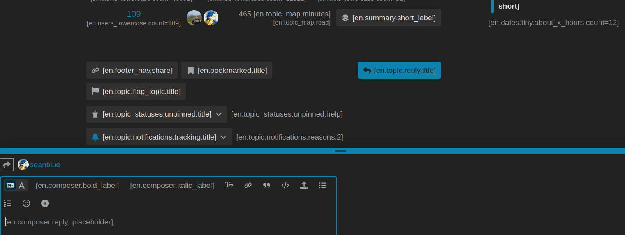Image resolution: width=625 pixels, height=235 pixels.
Task: Click the text size heading icon
Action: (229, 185)
